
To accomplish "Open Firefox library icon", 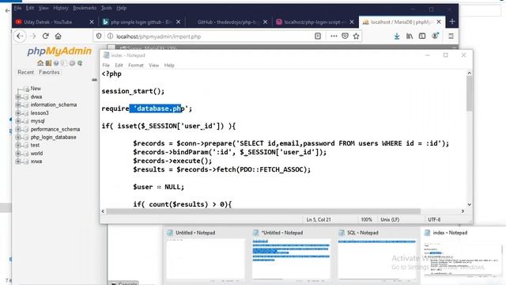I will click(410, 36).
